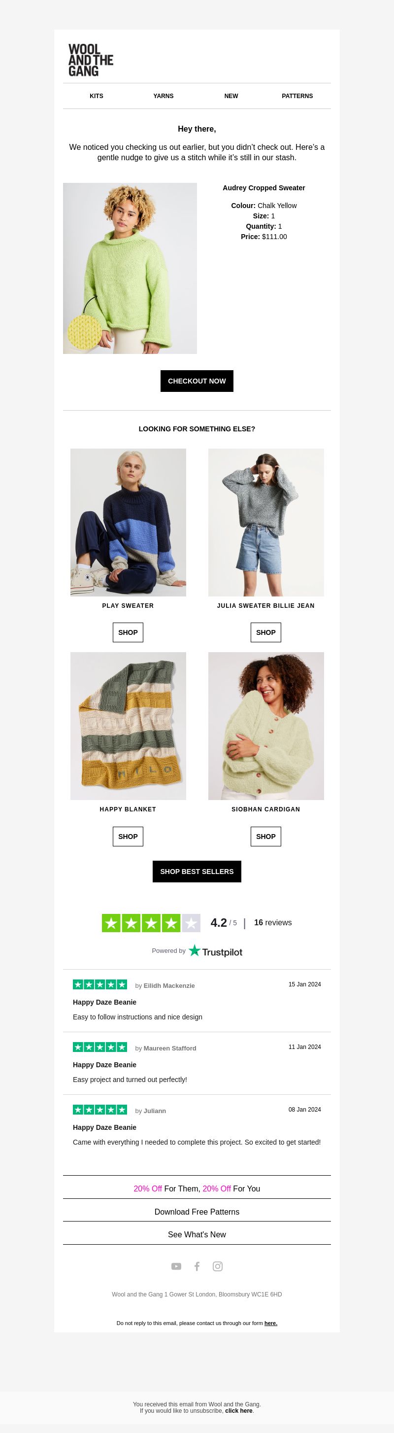
Task: Click the Trustpilot star rating graphic
Action: 151,923
